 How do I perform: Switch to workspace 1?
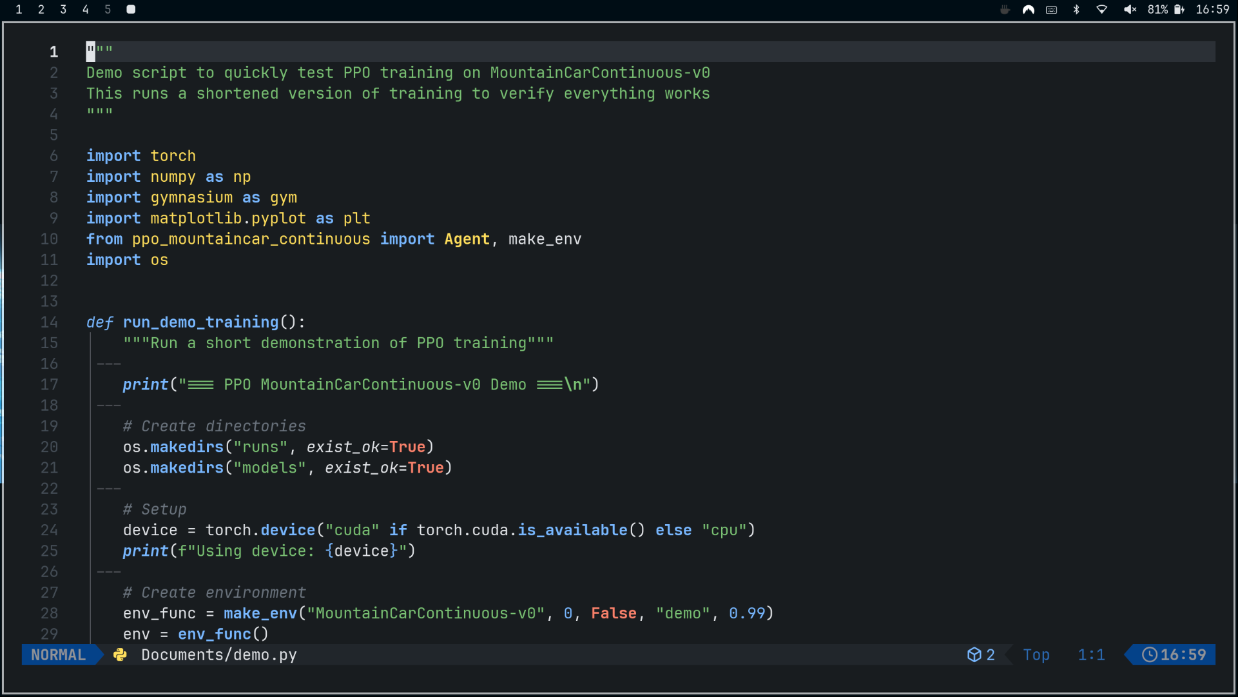tap(19, 10)
